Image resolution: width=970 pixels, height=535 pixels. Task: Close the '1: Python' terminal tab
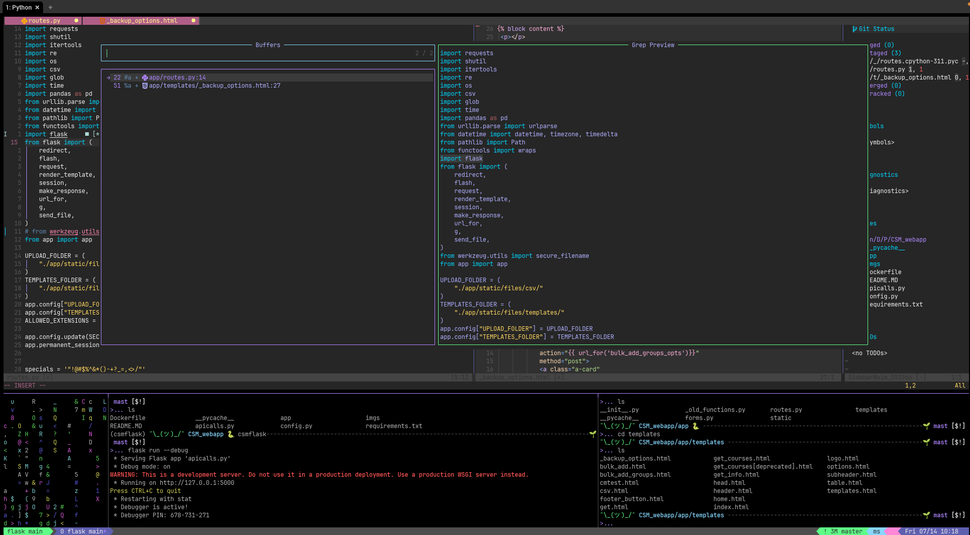[x=37, y=8]
